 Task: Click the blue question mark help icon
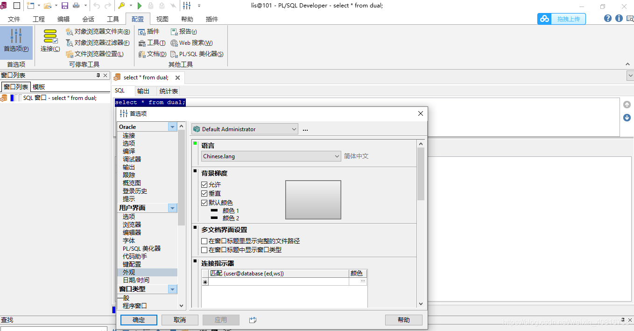tap(608, 18)
